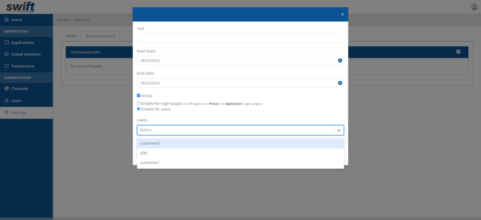
Task: Select Enable for users radio button
Action: [139, 109]
